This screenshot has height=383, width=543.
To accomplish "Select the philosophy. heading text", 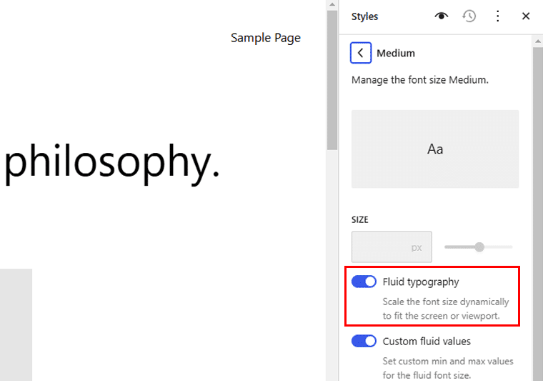I will (112, 164).
